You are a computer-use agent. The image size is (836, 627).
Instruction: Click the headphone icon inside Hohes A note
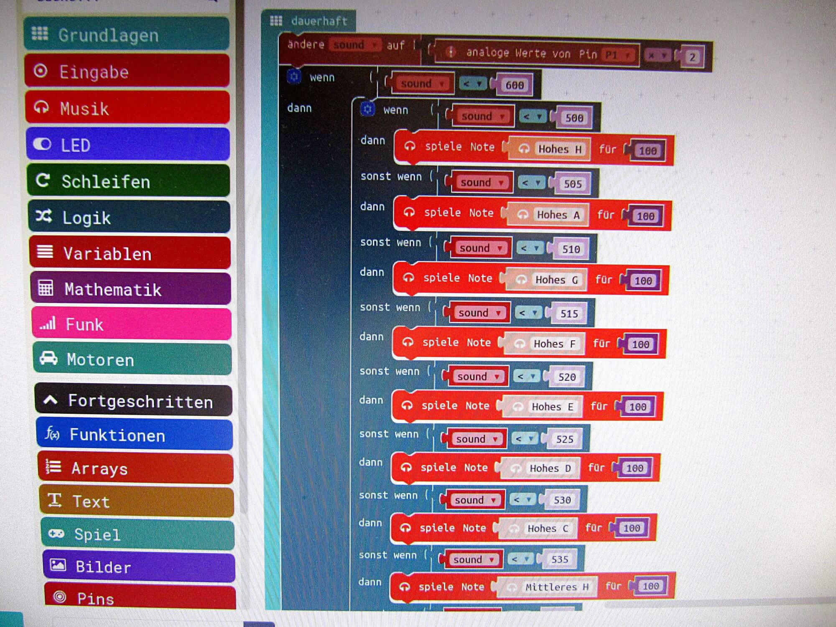point(522,215)
